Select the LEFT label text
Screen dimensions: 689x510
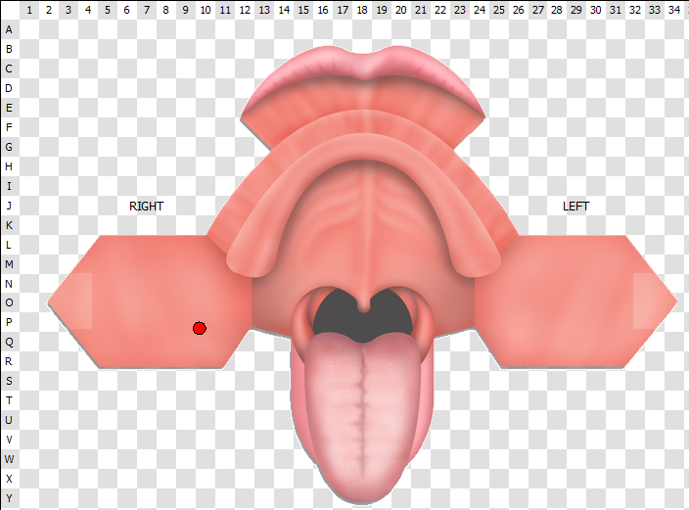pyautogui.click(x=575, y=207)
